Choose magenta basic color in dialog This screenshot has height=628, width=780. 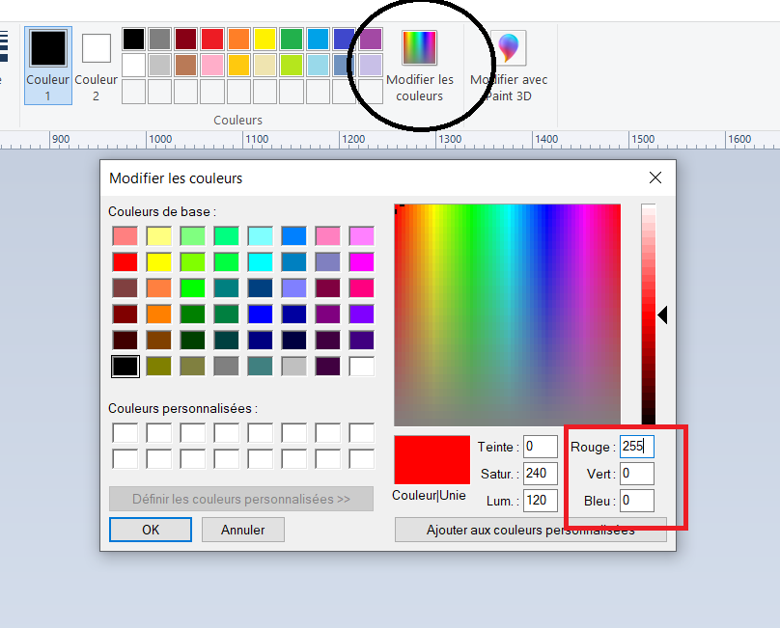362,262
